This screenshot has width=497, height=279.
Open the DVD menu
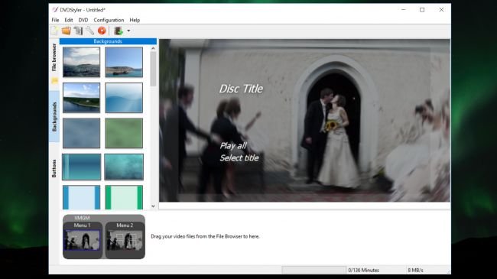(83, 20)
